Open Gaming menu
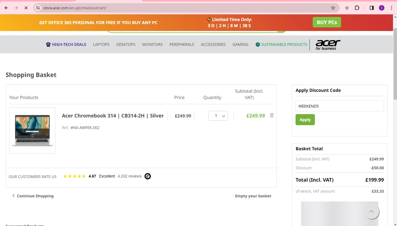 tap(240, 44)
